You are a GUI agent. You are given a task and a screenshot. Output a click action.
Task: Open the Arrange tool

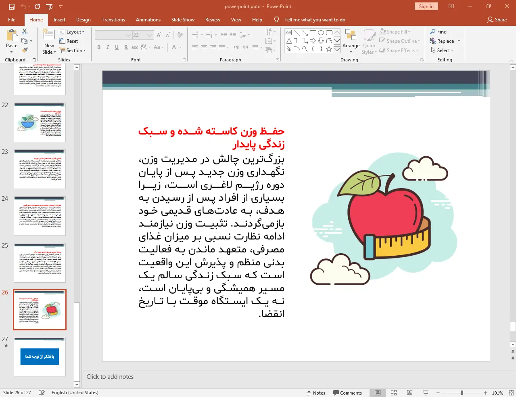tap(351, 41)
